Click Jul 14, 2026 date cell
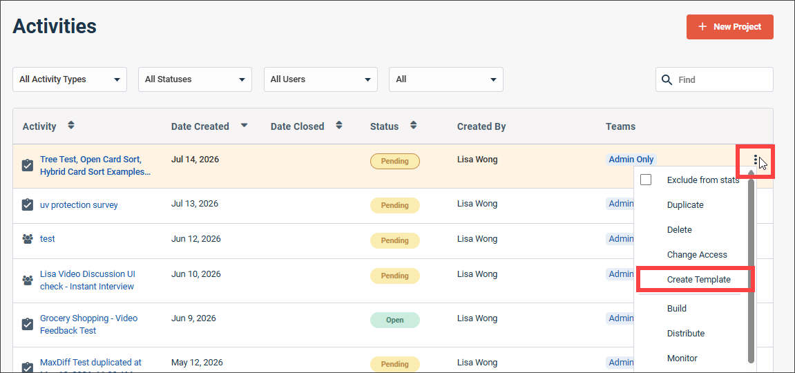Screen dimensions: 795x373 (x=195, y=159)
